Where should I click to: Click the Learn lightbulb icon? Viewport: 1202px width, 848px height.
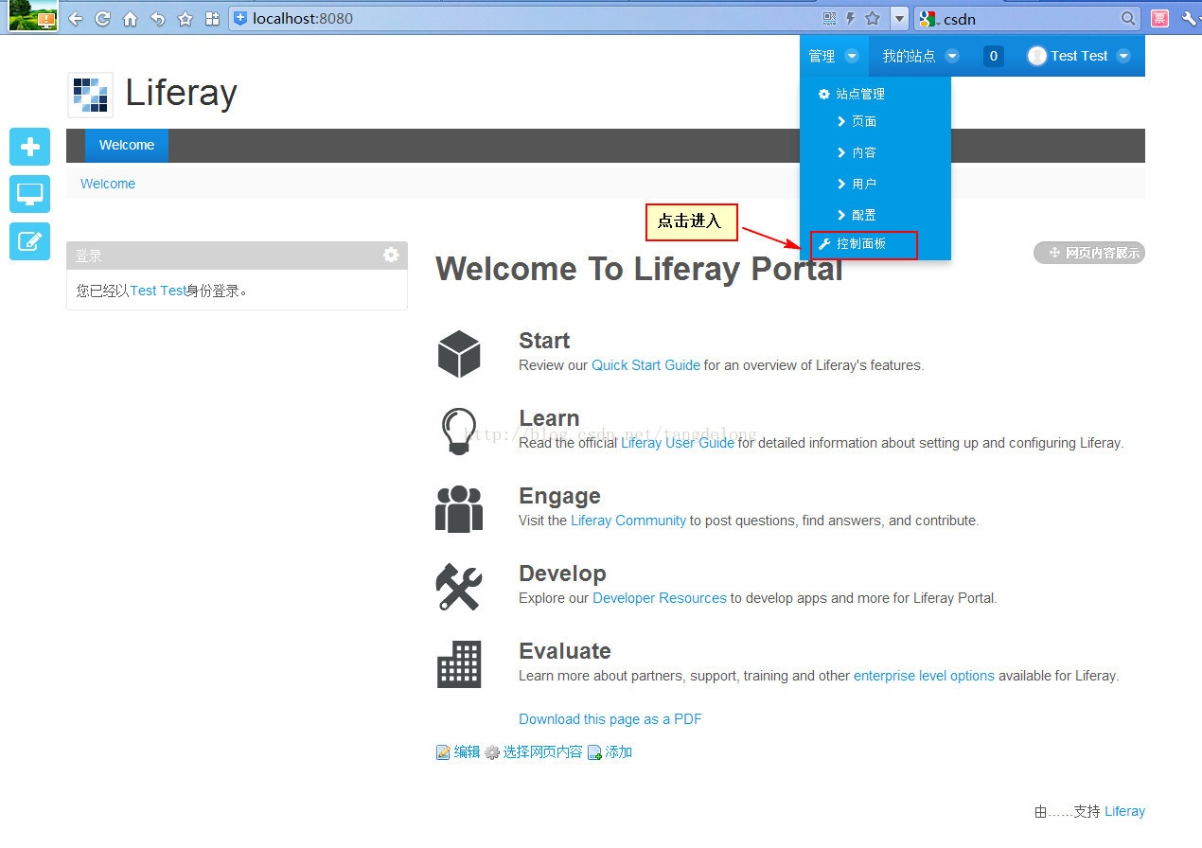[459, 432]
